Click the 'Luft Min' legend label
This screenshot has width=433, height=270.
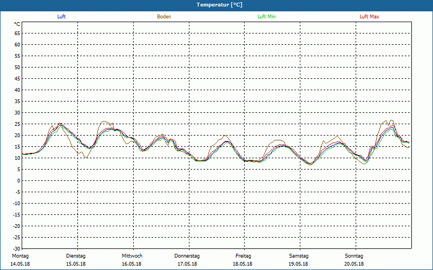[x=266, y=17]
